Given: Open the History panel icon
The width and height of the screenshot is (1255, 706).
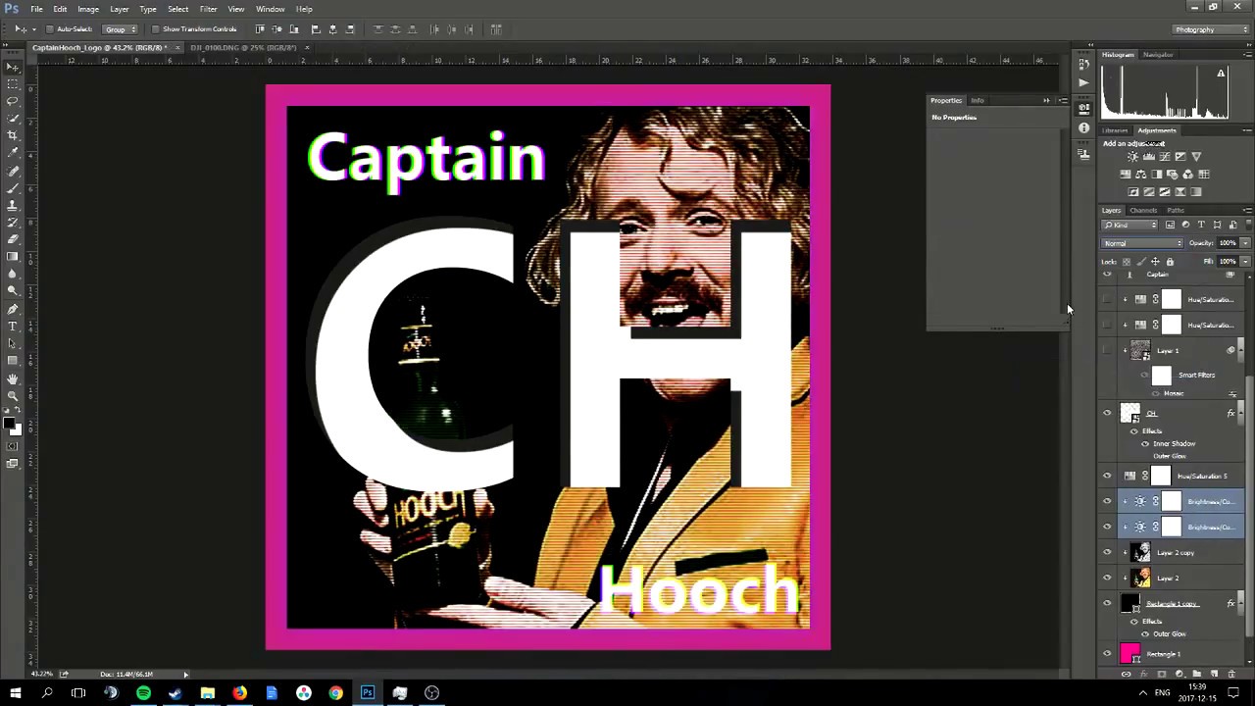Looking at the screenshot, I should pyautogui.click(x=1083, y=64).
